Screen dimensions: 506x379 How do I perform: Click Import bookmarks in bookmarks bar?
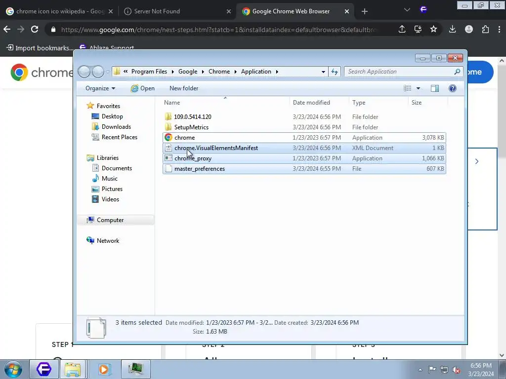point(40,48)
